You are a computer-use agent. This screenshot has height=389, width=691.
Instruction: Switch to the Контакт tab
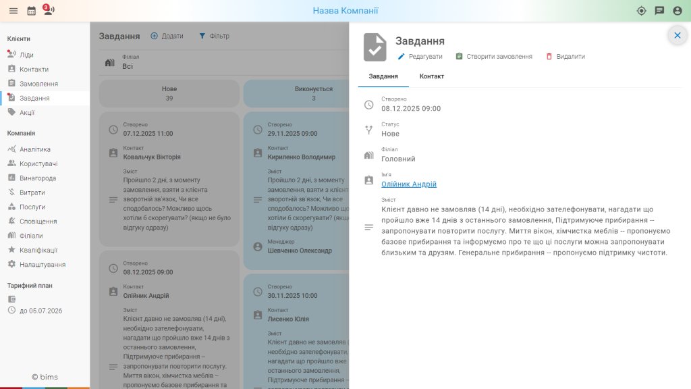[431, 76]
